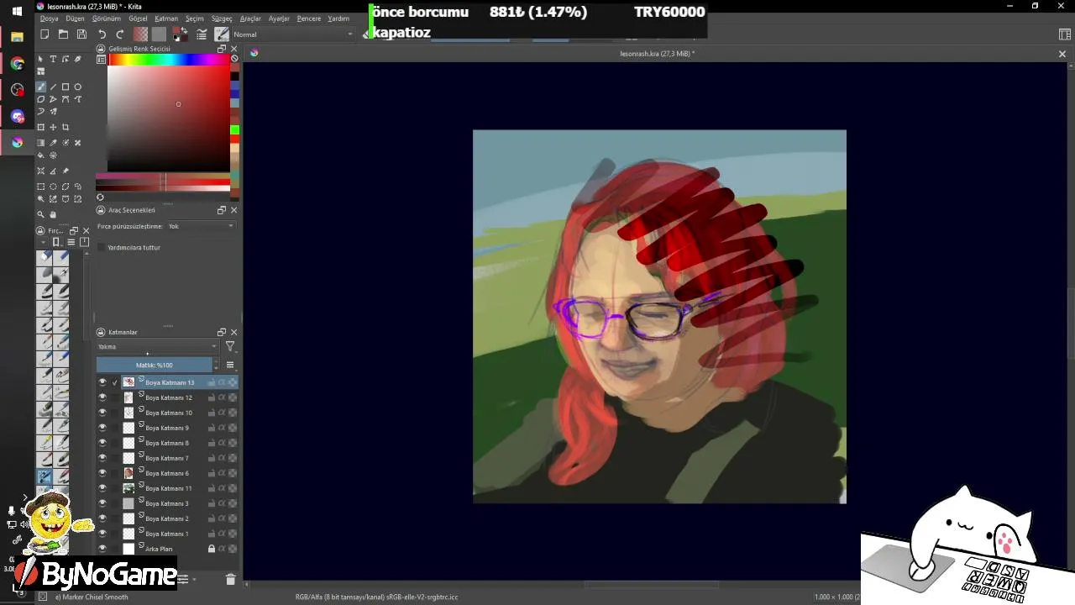1075x605 pixels.
Task: Close the Araç Seçenekleri docker
Action: click(233, 210)
